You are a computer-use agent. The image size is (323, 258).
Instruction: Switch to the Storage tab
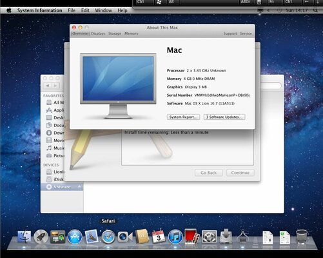pos(115,34)
